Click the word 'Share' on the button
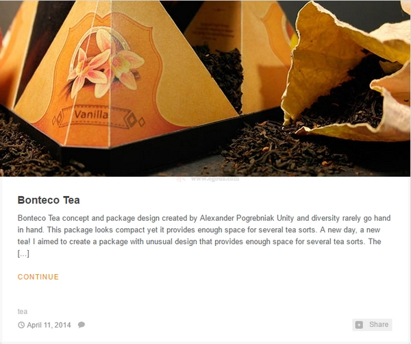The width and height of the screenshot is (411, 344). click(379, 325)
